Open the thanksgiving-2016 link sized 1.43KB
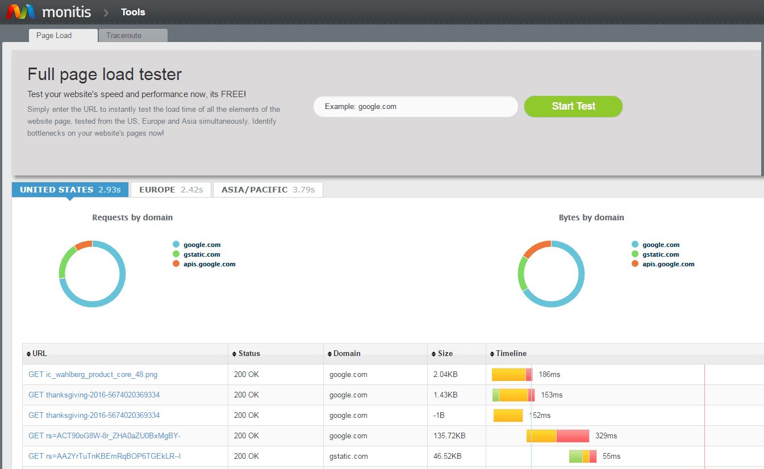Screen dimensions: 764x469 [x=94, y=395]
